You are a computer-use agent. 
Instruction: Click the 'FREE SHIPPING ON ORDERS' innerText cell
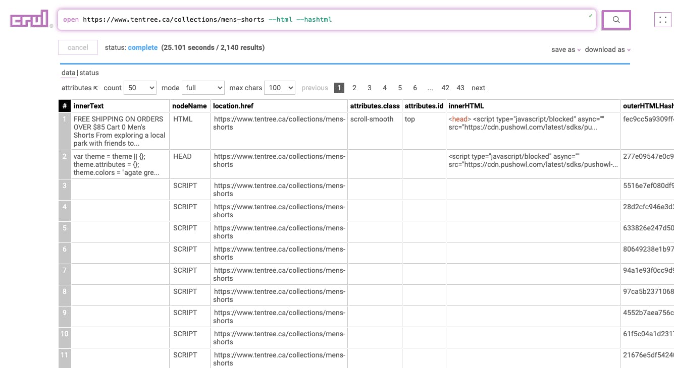tap(120, 131)
